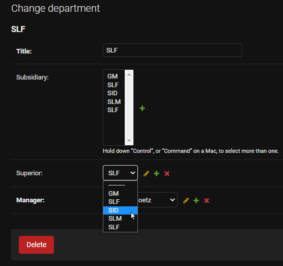Add another Superior with green plus icon
Image resolution: width=283 pixels, height=266 pixels.
tap(156, 173)
